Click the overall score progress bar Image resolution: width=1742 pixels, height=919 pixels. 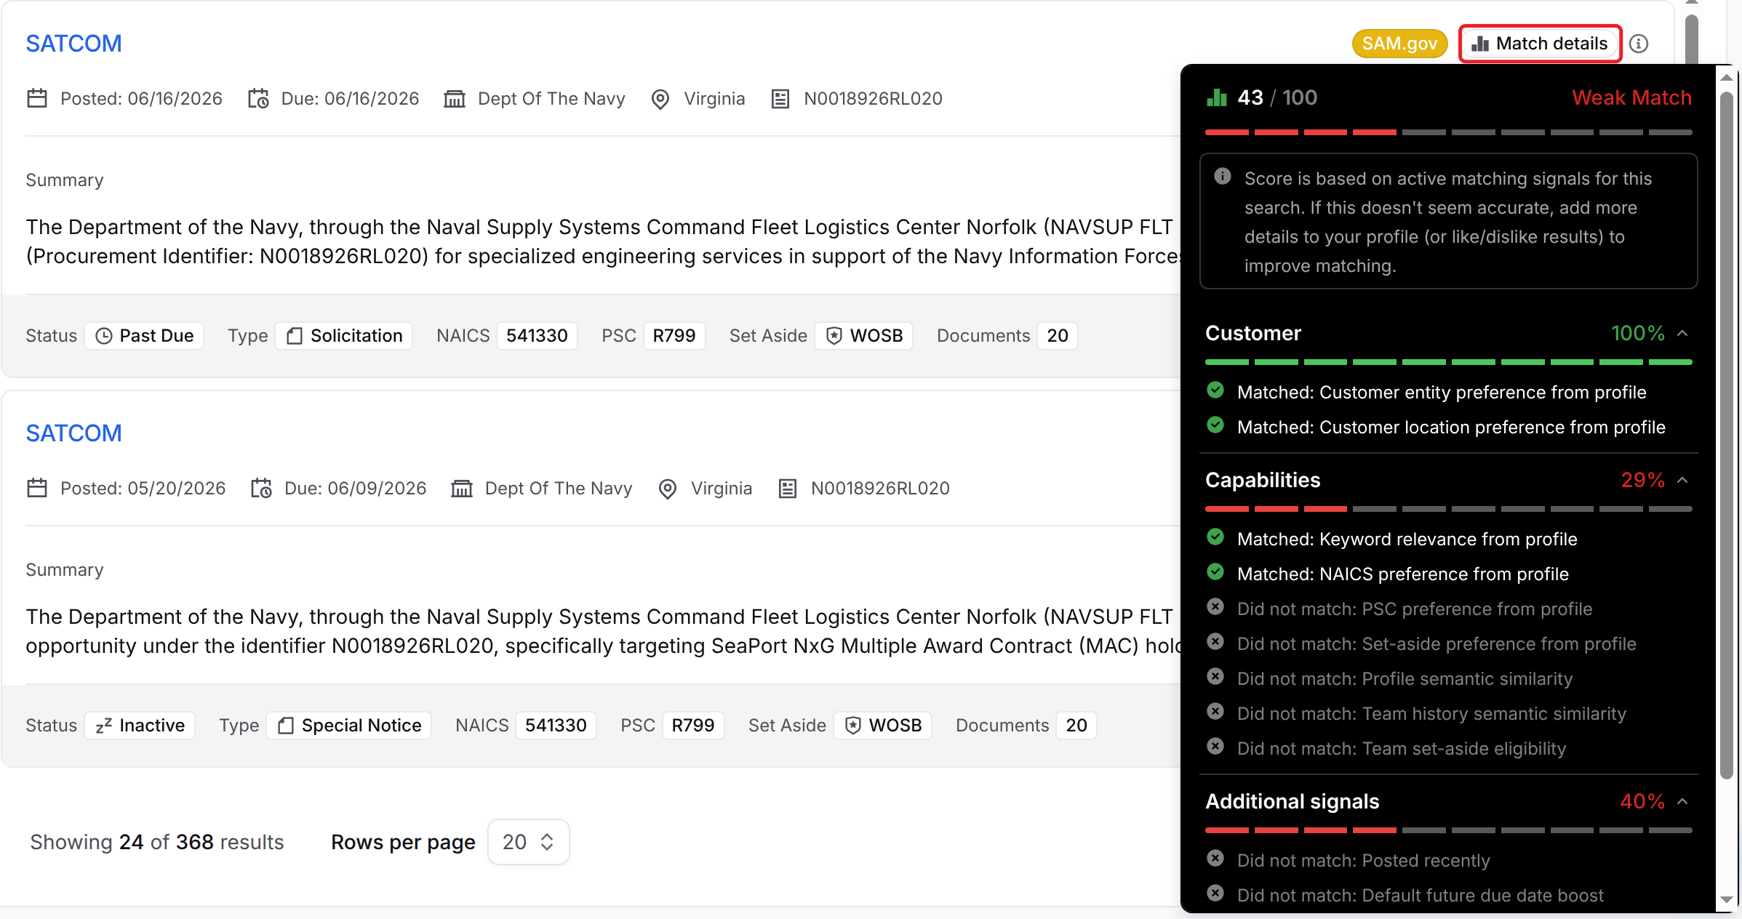(1448, 132)
